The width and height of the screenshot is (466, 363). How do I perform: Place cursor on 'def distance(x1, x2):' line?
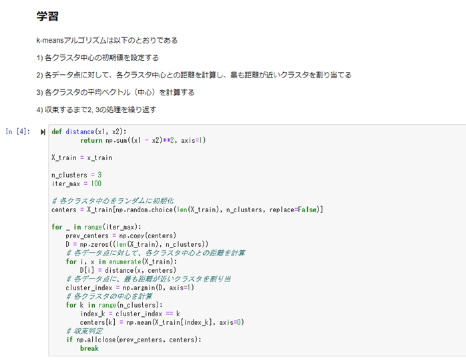coord(89,131)
